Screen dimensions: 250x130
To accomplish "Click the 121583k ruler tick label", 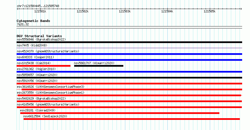I will tap(125, 11).
